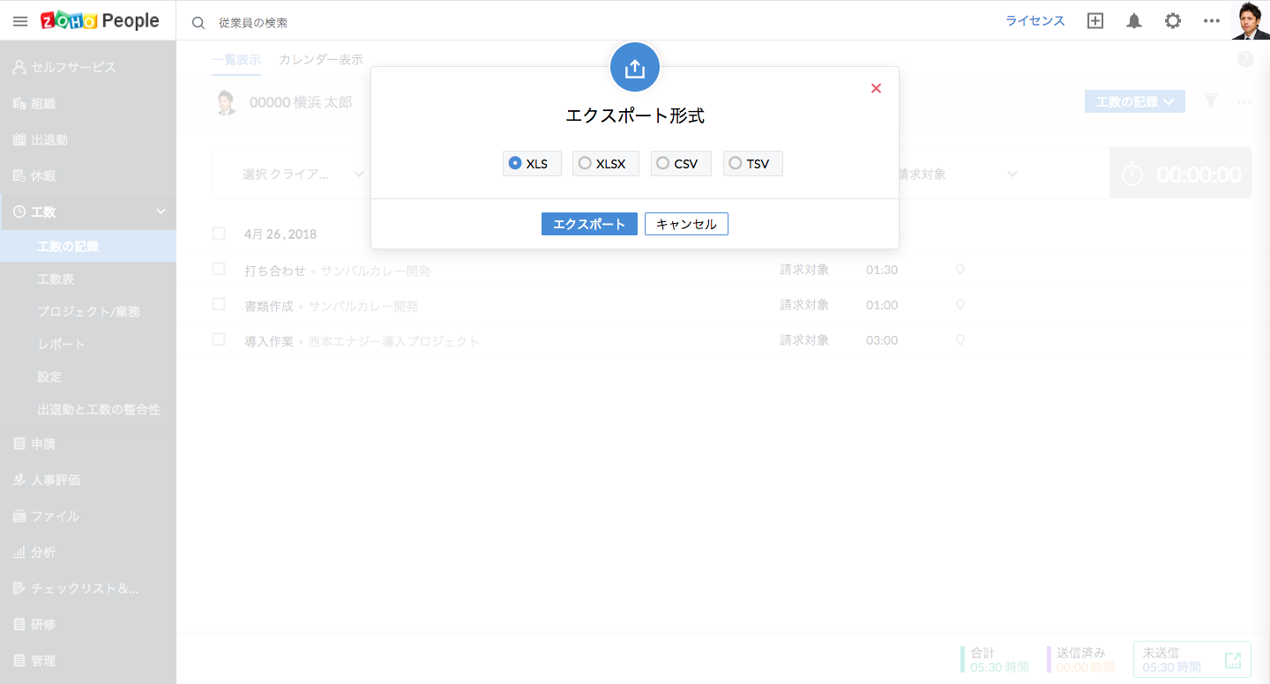
Task: Click the unsent hours export icon
Action: pyautogui.click(x=1232, y=660)
